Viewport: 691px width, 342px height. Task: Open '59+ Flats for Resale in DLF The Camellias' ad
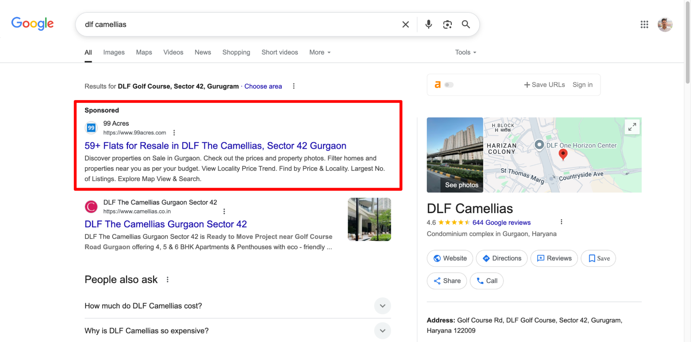[x=215, y=146]
